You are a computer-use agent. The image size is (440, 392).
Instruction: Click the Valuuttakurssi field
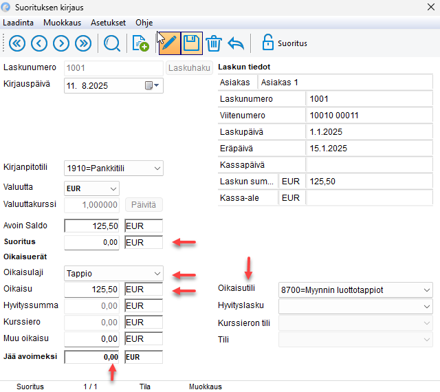pos(91,205)
